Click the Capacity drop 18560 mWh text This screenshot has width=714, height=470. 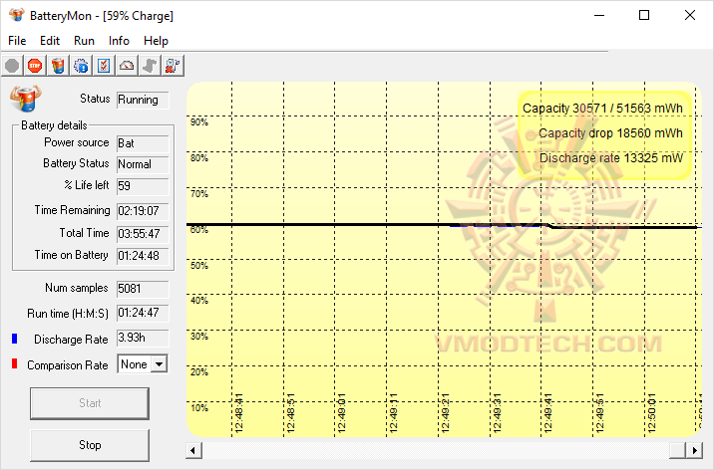point(610,133)
